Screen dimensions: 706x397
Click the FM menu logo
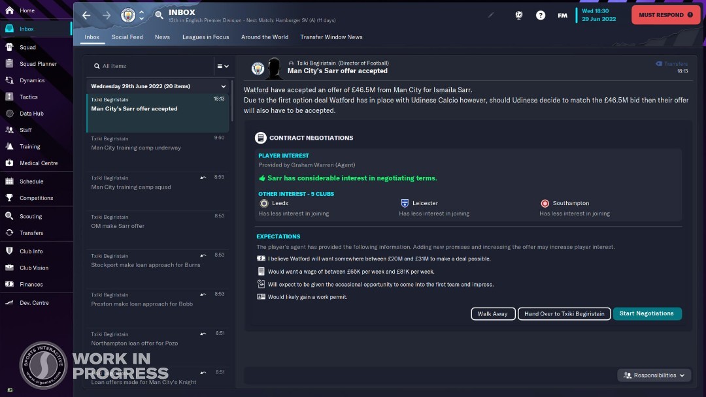(x=562, y=15)
